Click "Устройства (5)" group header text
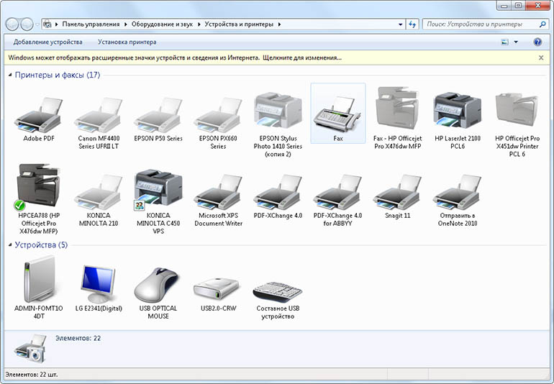 point(41,244)
